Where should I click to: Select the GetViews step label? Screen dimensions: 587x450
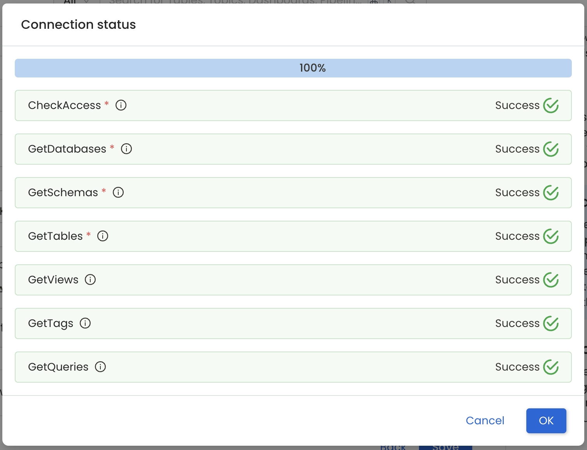click(x=53, y=279)
